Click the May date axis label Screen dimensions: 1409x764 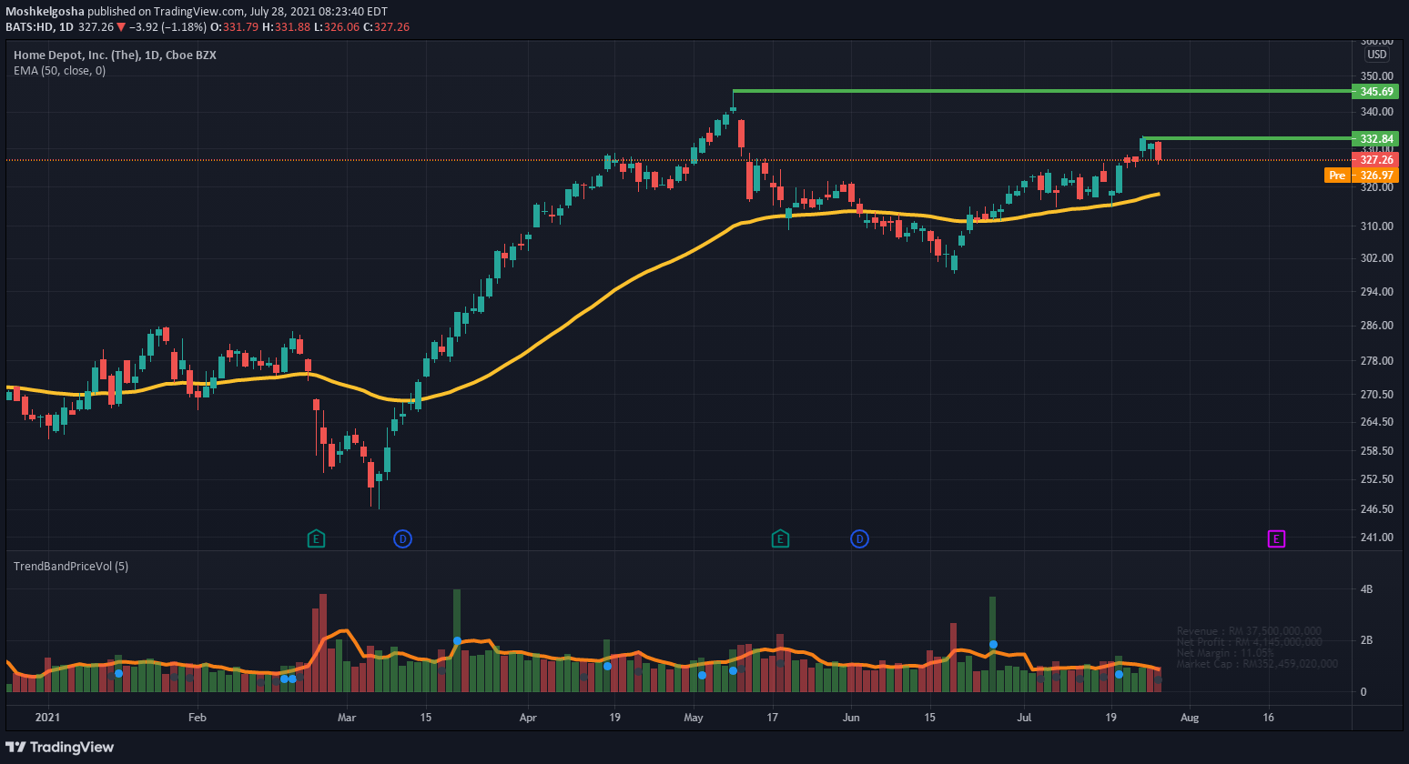point(694,718)
